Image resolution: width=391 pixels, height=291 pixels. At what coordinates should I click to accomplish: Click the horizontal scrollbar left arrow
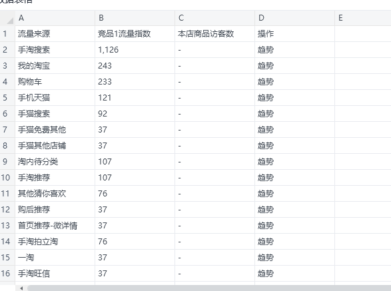(21, 288)
